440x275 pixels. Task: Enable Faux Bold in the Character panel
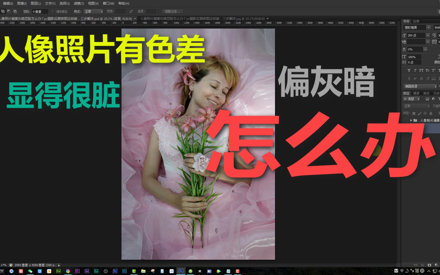409,70
